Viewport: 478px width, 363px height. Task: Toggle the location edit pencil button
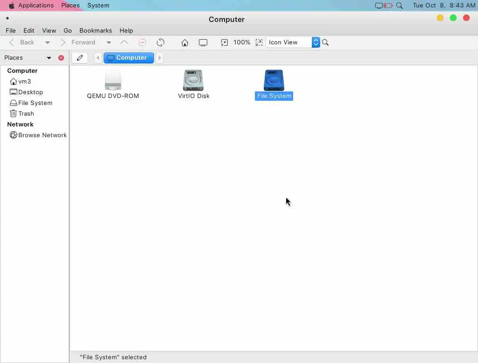tap(80, 57)
